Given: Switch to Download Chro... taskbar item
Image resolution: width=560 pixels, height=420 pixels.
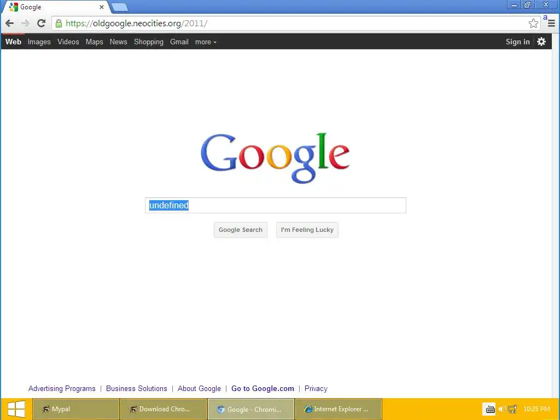Looking at the screenshot, I should click(164, 409).
